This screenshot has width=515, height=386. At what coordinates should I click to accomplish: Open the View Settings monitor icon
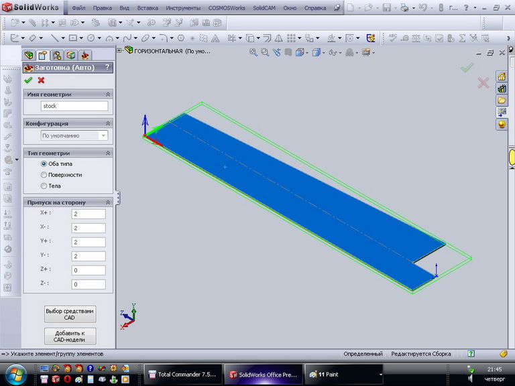pos(366,52)
